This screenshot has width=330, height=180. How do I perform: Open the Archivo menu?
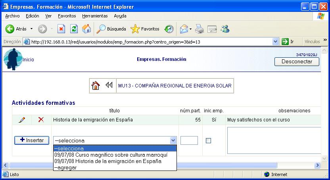point(12,16)
